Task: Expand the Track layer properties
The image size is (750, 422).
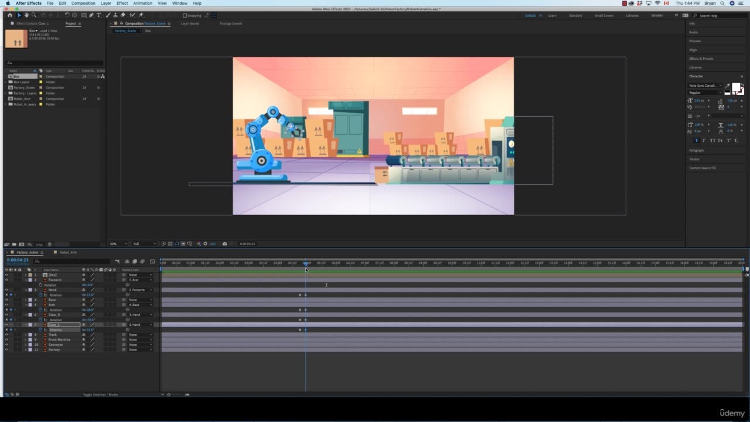Action: [26, 335]
